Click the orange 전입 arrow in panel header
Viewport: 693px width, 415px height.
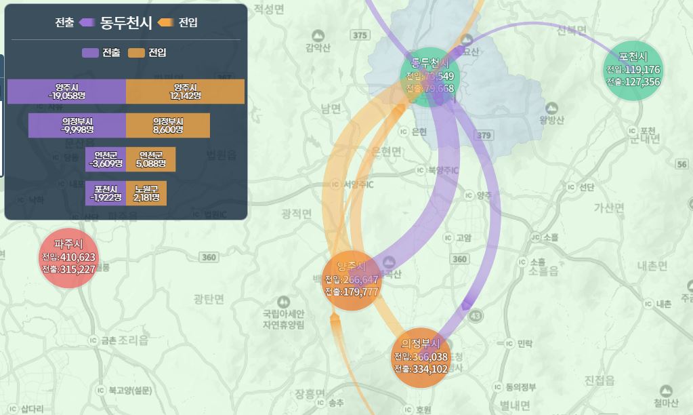click(165, 22)
